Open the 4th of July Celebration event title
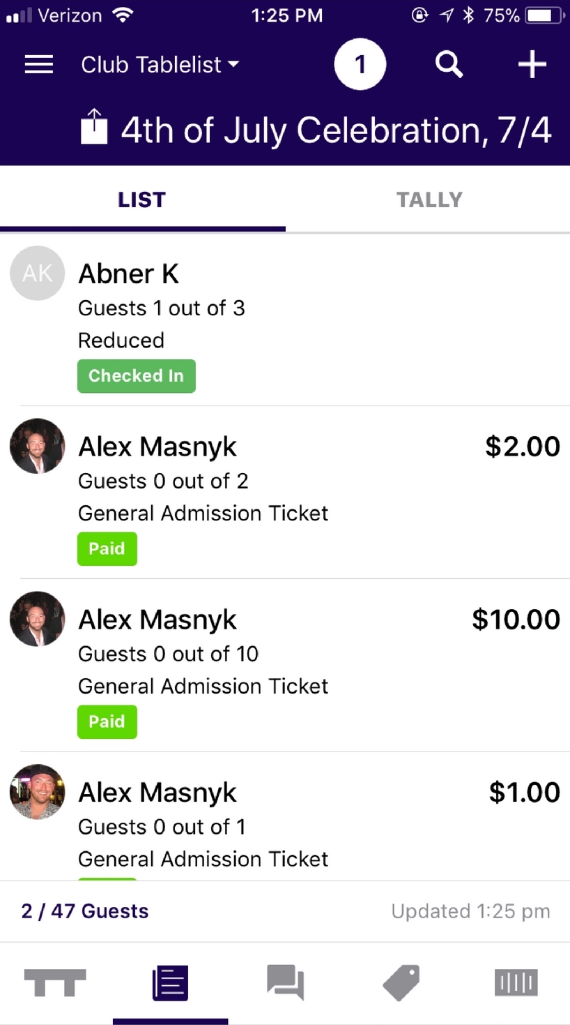The image size is (570, 1025). click(336, 130)
